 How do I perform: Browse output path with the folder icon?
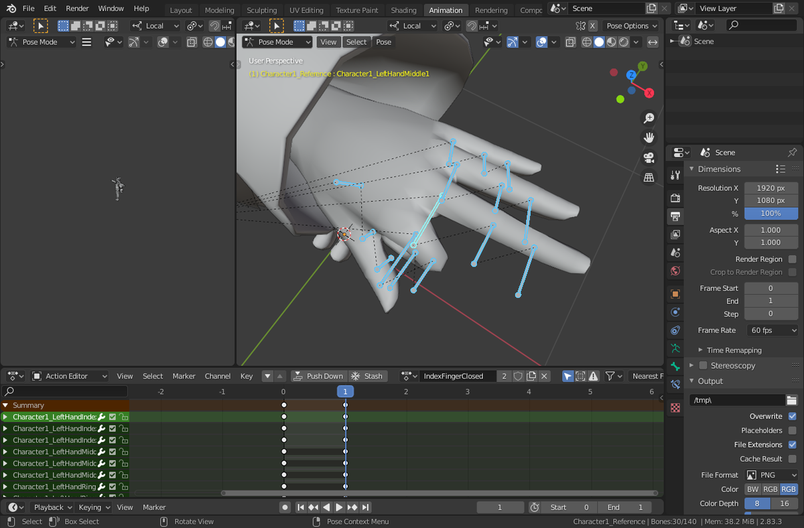792,400
